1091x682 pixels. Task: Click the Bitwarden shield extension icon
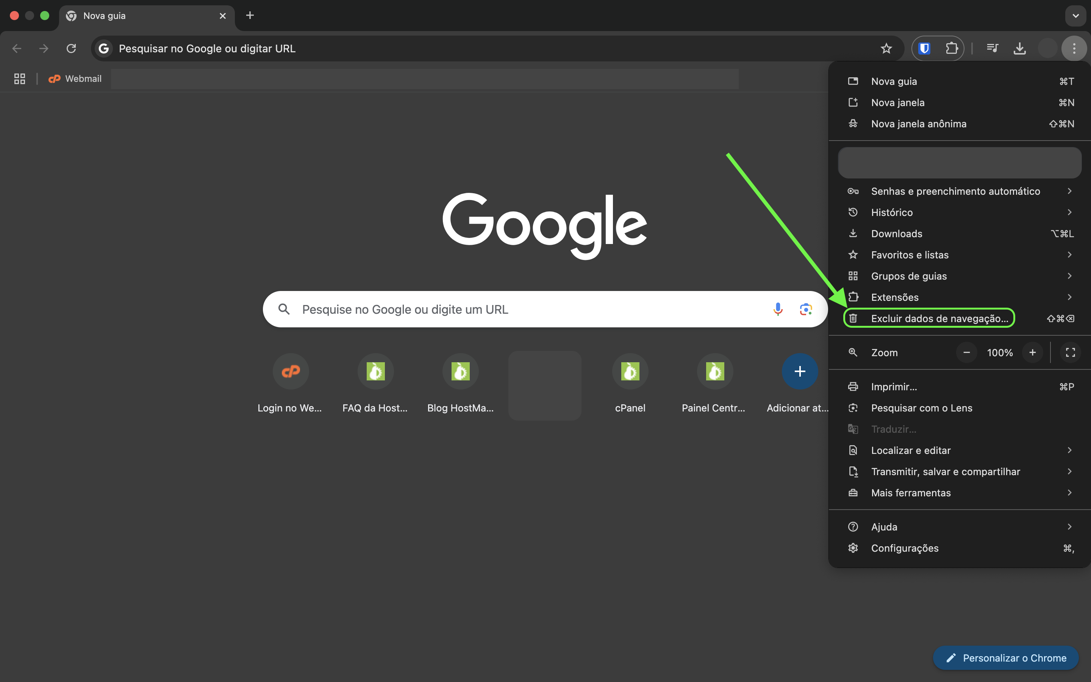(x=924, y=48)
